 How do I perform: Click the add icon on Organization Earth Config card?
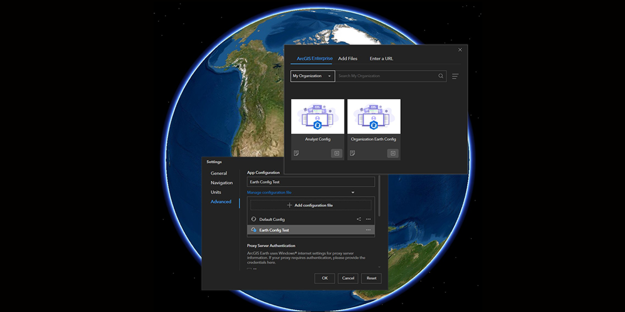tap(393, 153)
